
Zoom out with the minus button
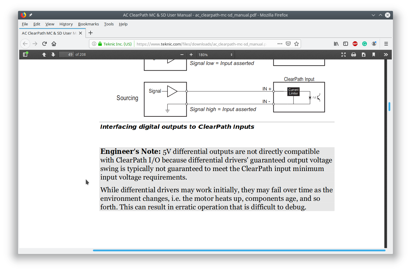point(182,55)
